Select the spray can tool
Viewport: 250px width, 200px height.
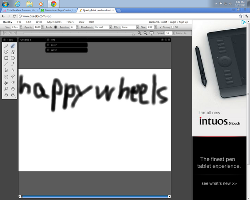click(13, 52)
